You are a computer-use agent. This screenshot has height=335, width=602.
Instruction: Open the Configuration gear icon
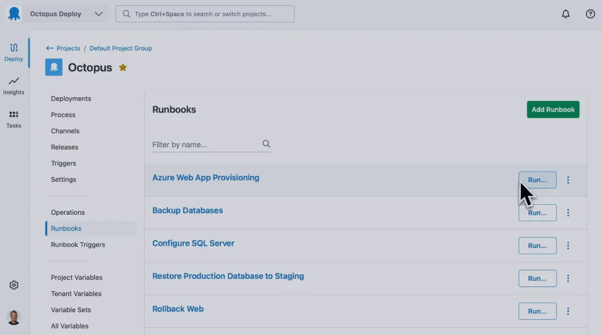coord(14,285)
